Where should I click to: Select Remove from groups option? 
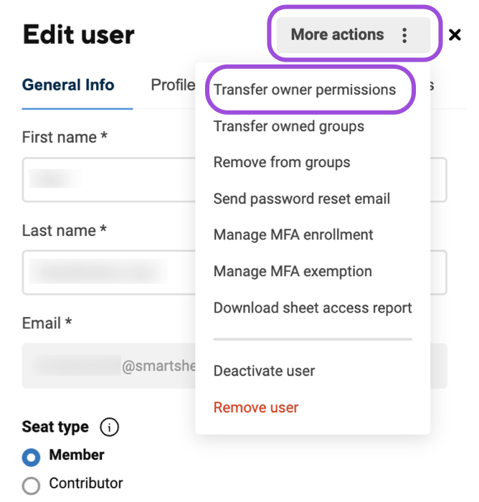pos(282,162)
